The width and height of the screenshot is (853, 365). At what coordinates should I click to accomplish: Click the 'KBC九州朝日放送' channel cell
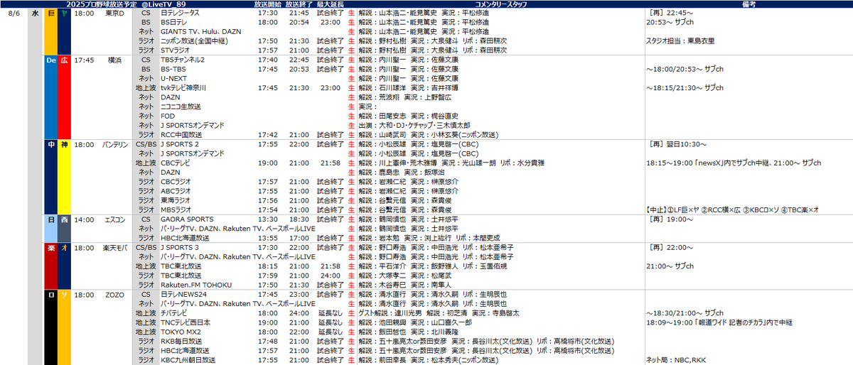(188, 359)
